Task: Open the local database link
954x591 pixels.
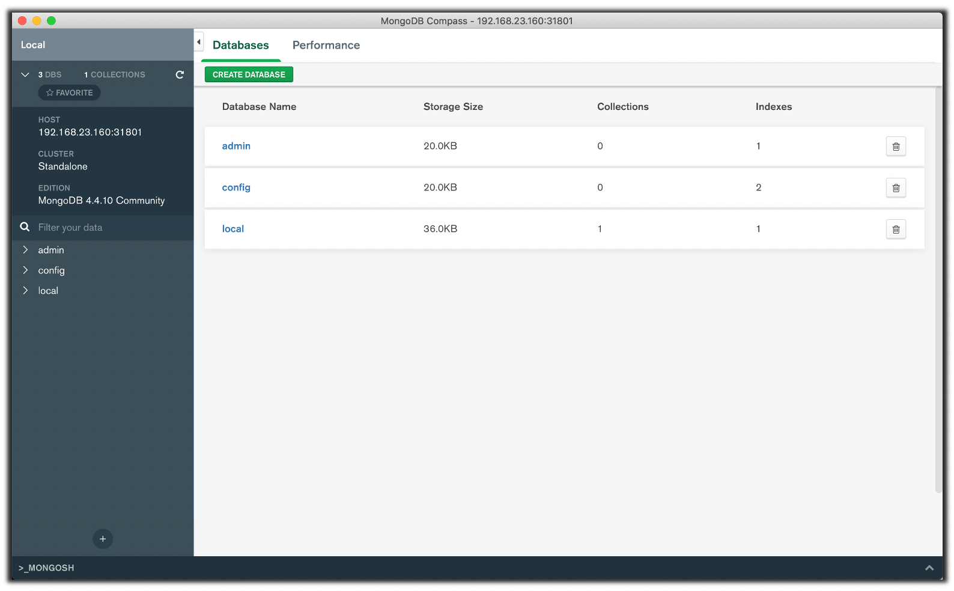Action: click(x=233, y=229)
